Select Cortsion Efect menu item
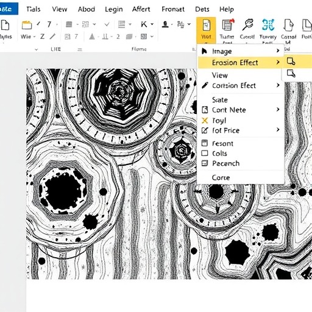Image resolution: width=312 pixels, height=312 pixels. tap(241, 85)
